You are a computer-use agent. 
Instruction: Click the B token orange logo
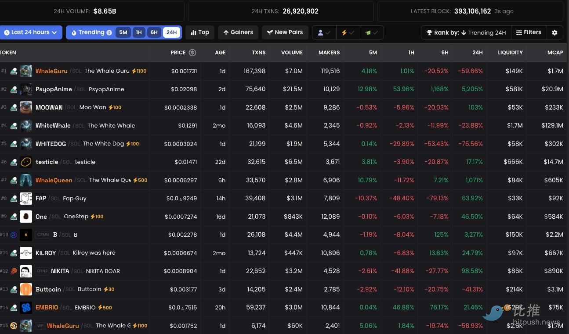26,235
